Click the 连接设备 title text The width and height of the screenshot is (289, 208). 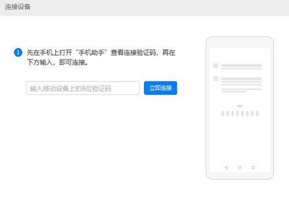tap(17, 7)
